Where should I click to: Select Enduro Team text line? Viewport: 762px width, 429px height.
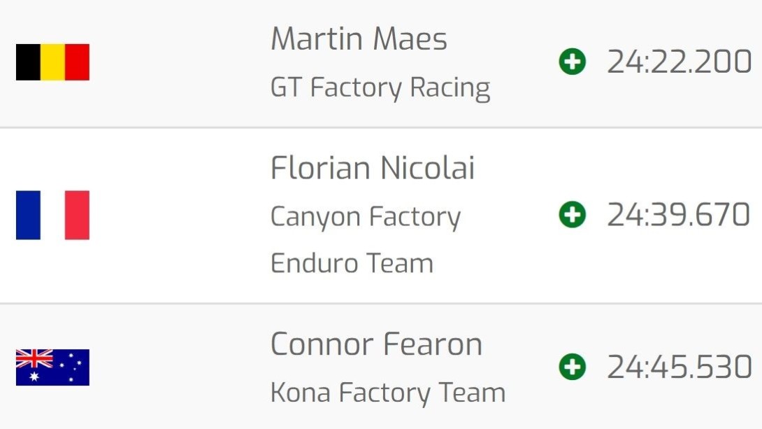[352, 263]
